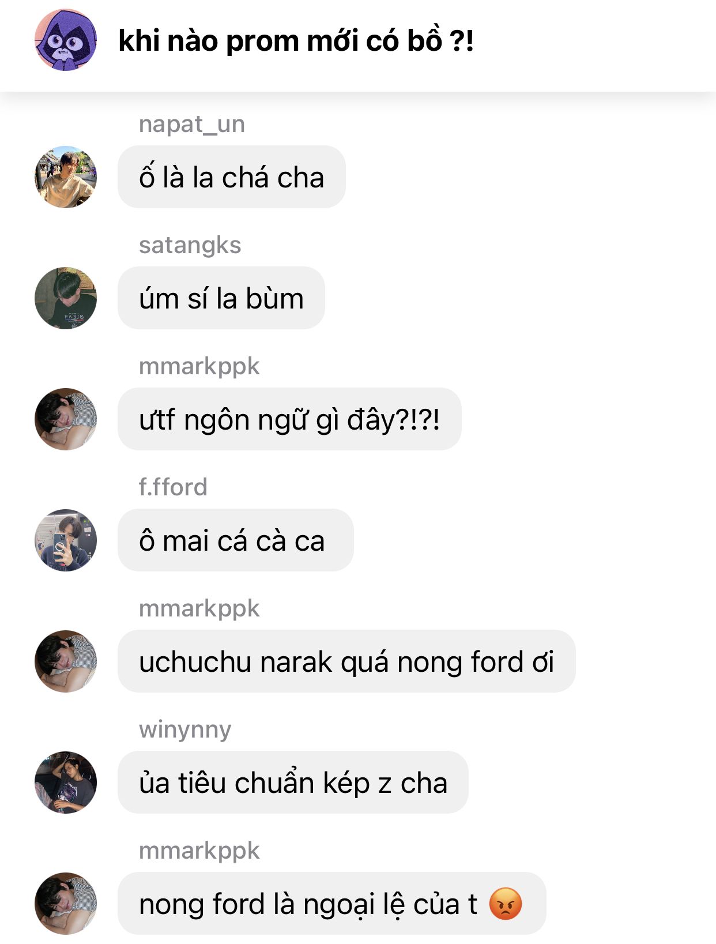Screen dimensions: 716x944
Task: Tap satangks' avatar photo
Action: pos(66,298)
